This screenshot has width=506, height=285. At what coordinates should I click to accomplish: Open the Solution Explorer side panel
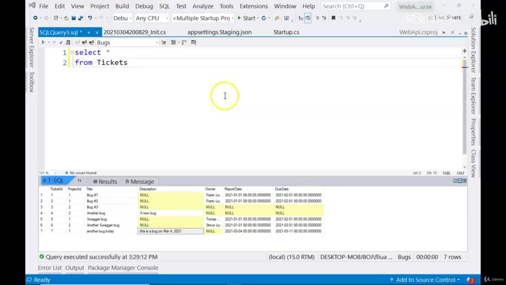point(473,50)
